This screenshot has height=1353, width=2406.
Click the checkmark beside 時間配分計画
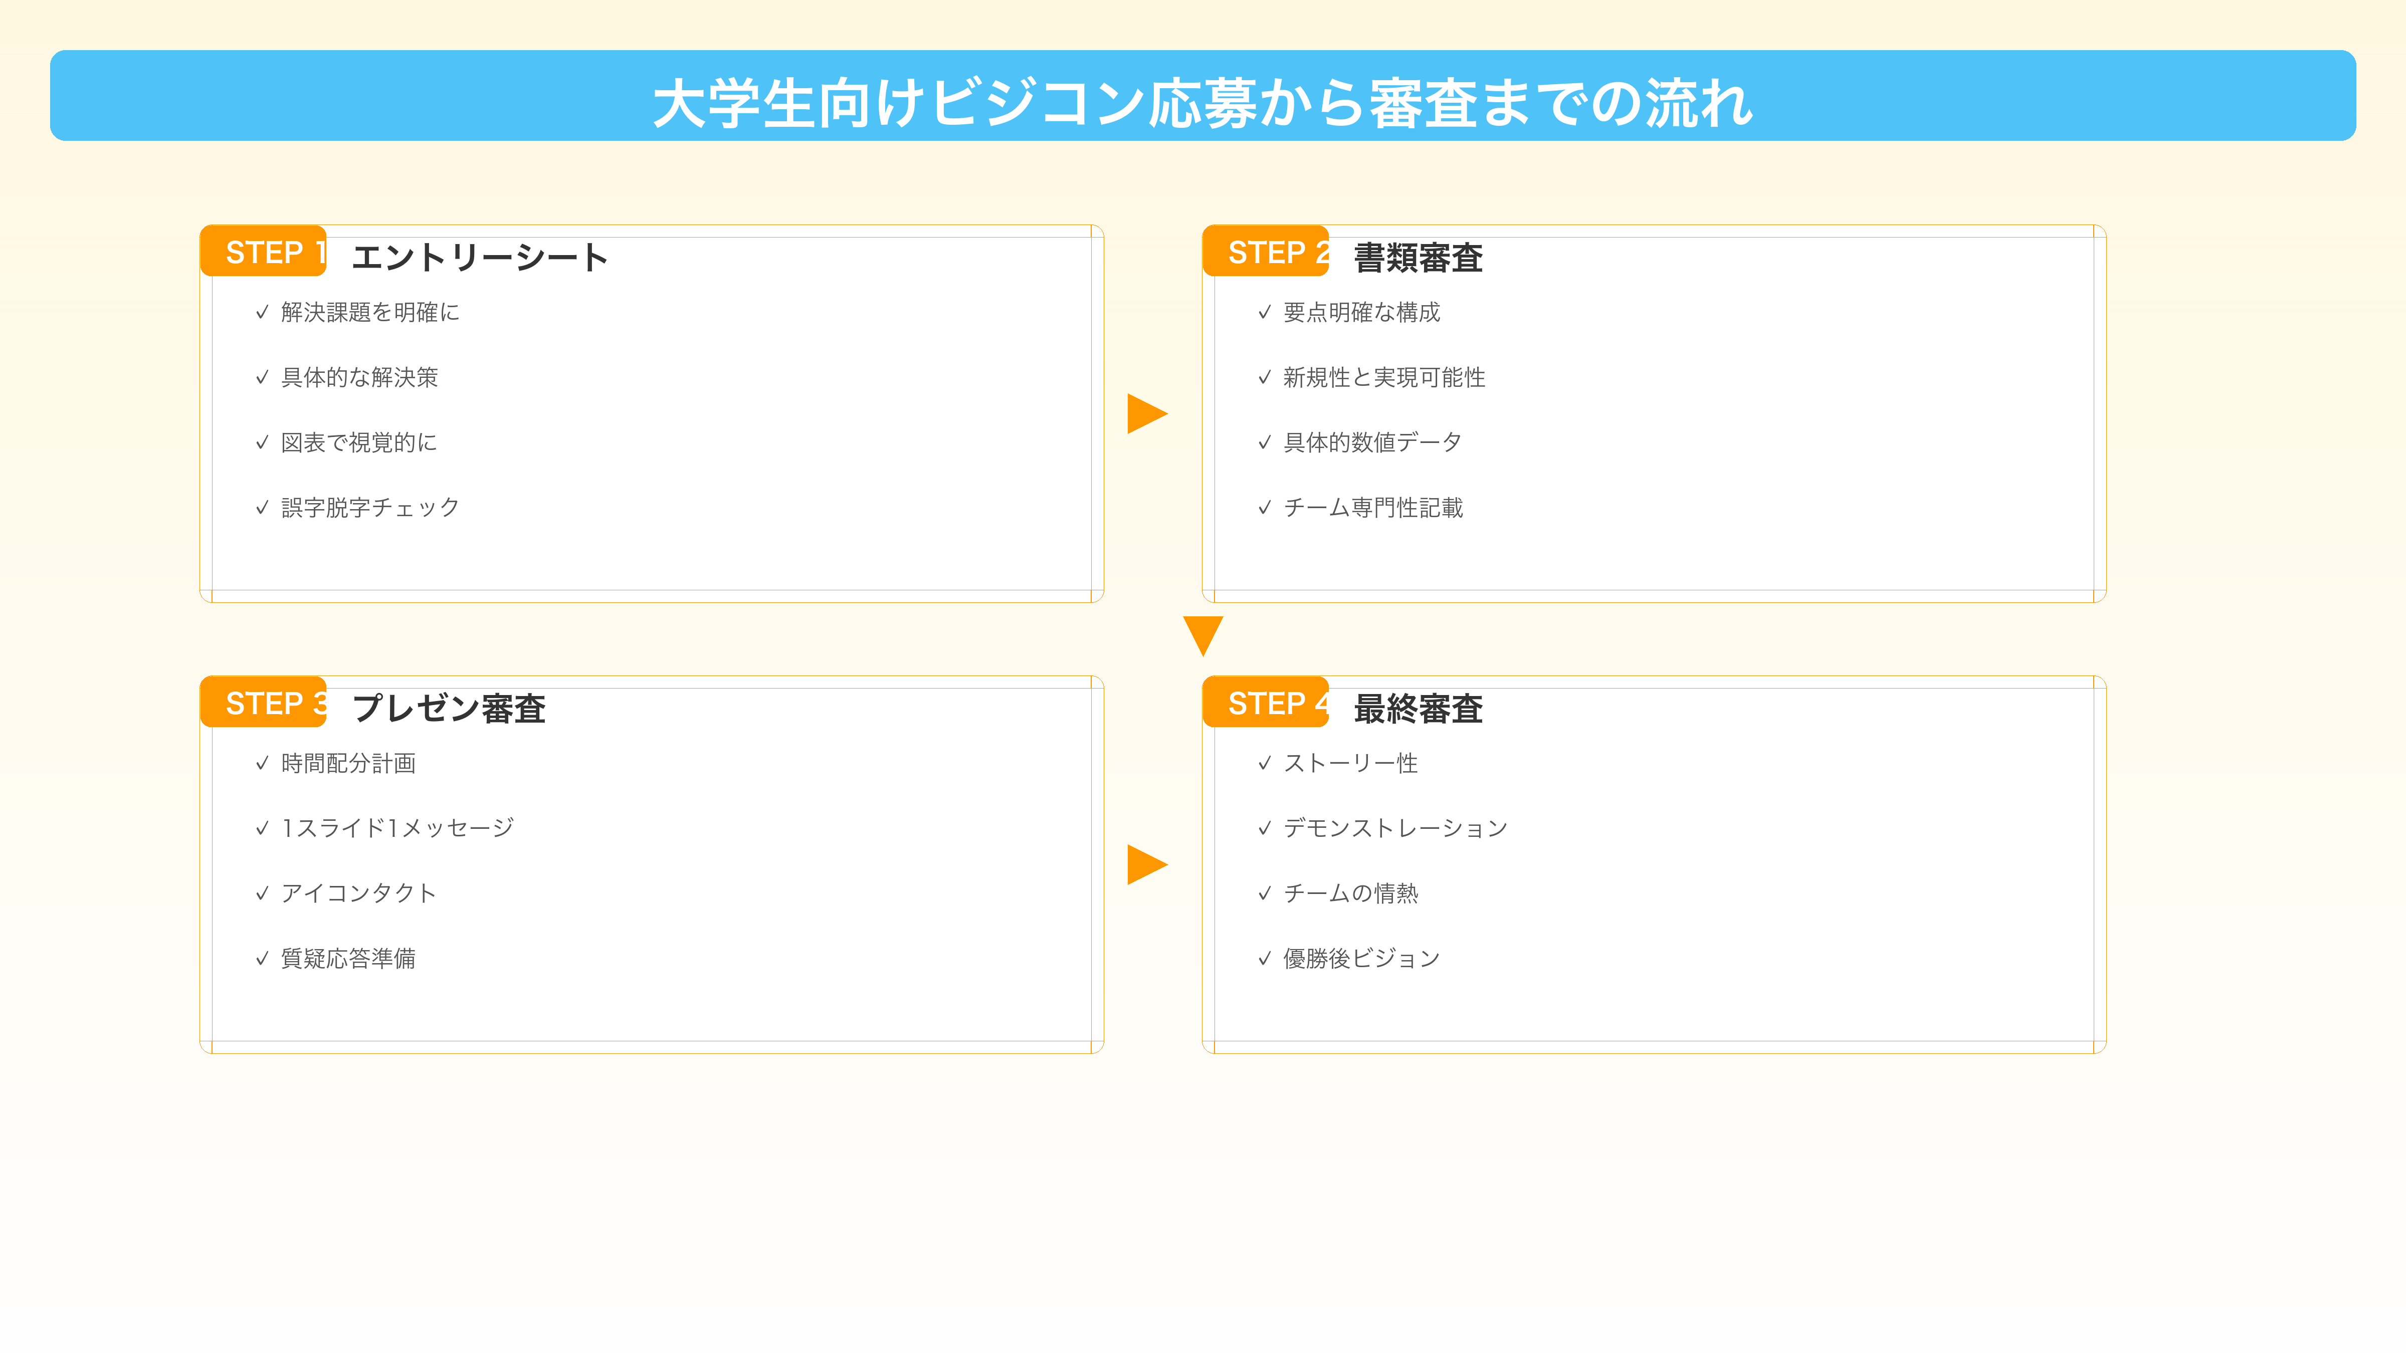pos(263,764)
